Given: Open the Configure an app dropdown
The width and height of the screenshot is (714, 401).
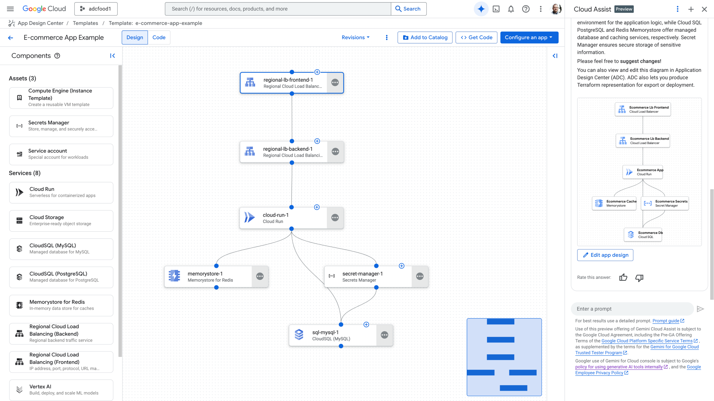Looking at the screenshot, I should 529,37.
